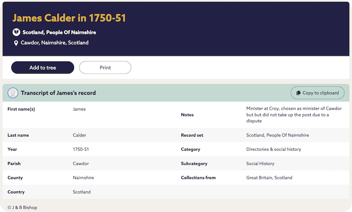This screenshot has height=212, width=352.
Task: Select the Transcript of James's record heading
Action: tap(58, 93)
